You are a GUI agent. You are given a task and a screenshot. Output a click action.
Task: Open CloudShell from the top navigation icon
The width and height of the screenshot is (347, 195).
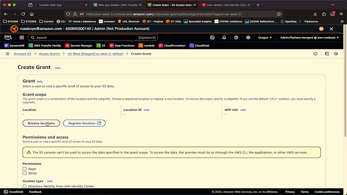coord(212,38)
